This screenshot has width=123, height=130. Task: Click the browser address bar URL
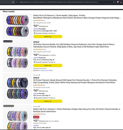[x=59, y=2]
